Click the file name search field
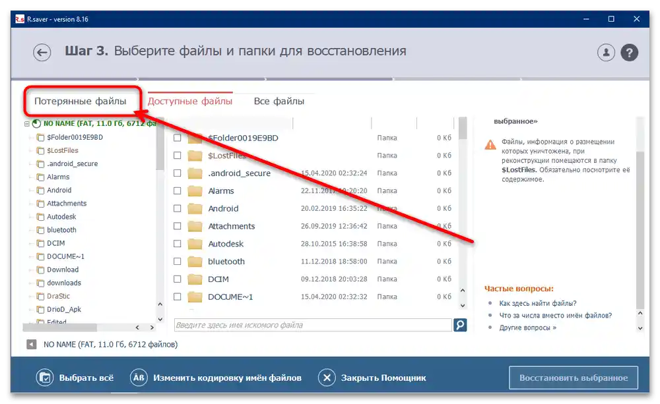660x404 pixels. tap(313, 325)
